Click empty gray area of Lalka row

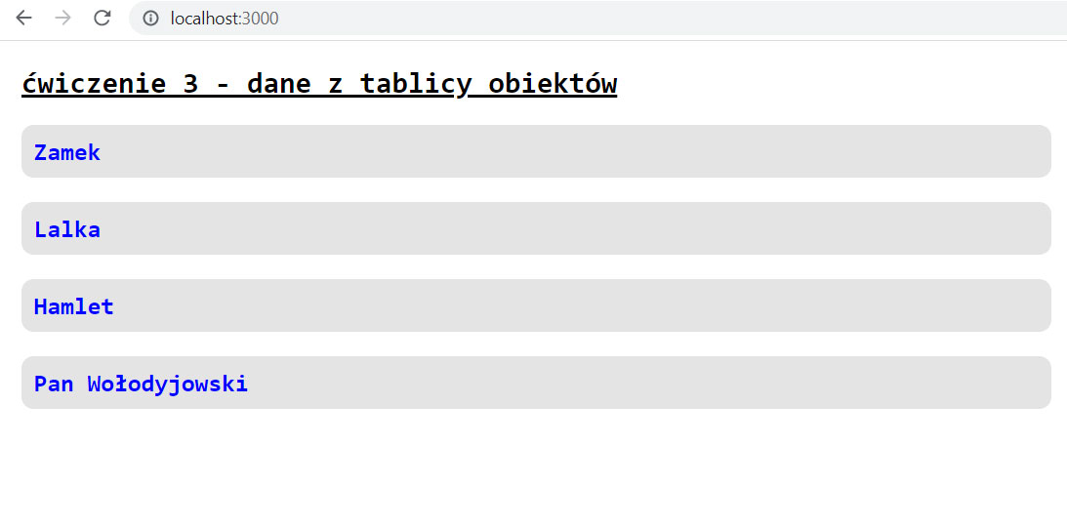(x=586, y=229)
